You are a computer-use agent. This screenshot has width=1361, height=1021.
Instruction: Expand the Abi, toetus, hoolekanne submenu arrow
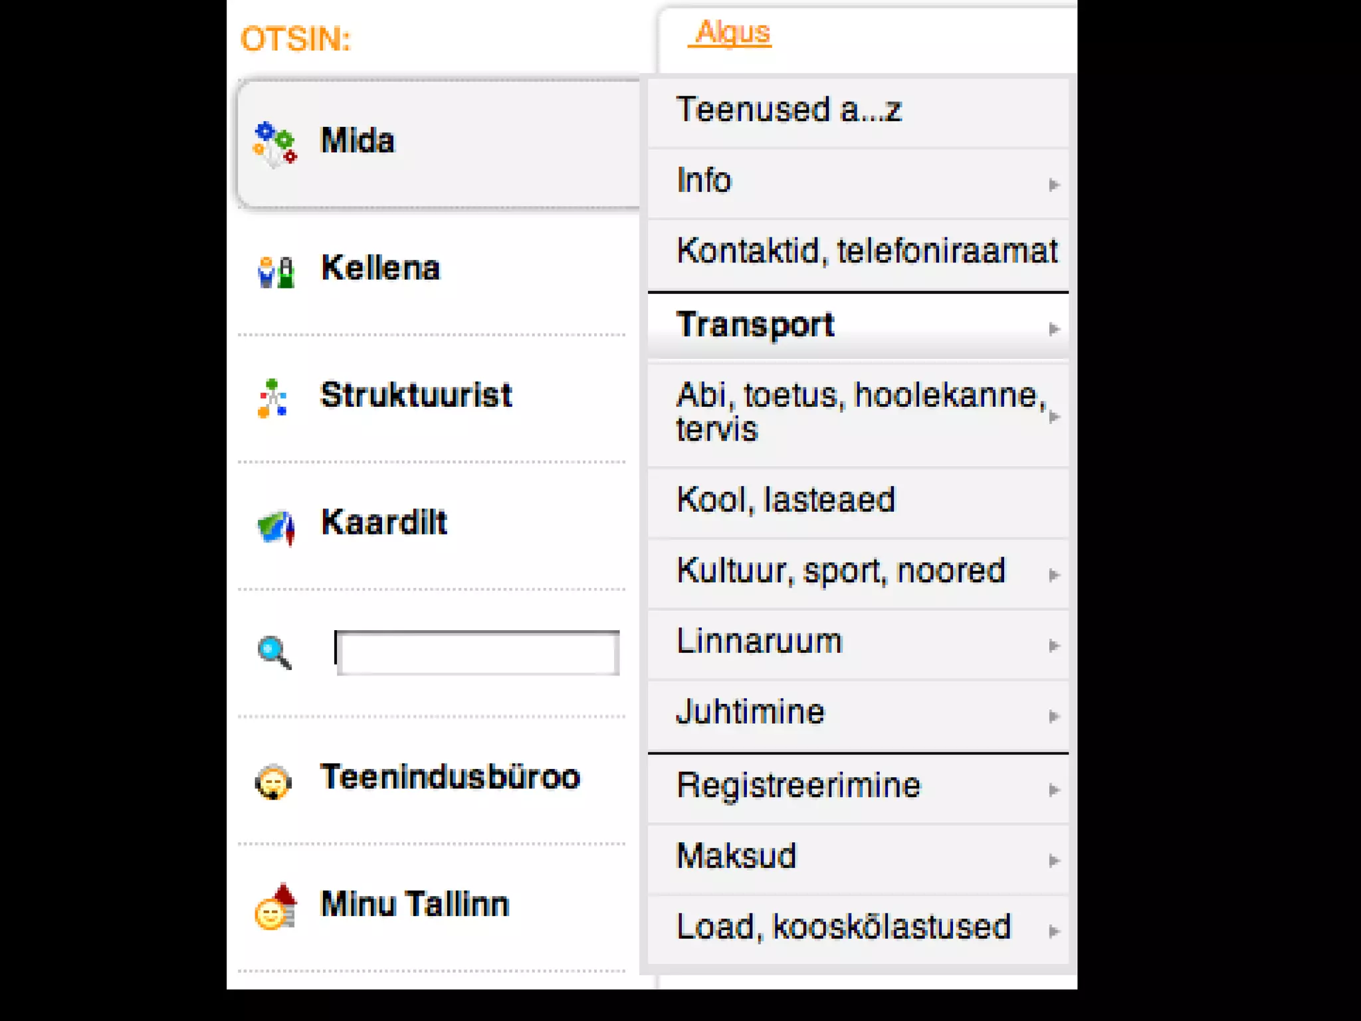(1053, 417)
